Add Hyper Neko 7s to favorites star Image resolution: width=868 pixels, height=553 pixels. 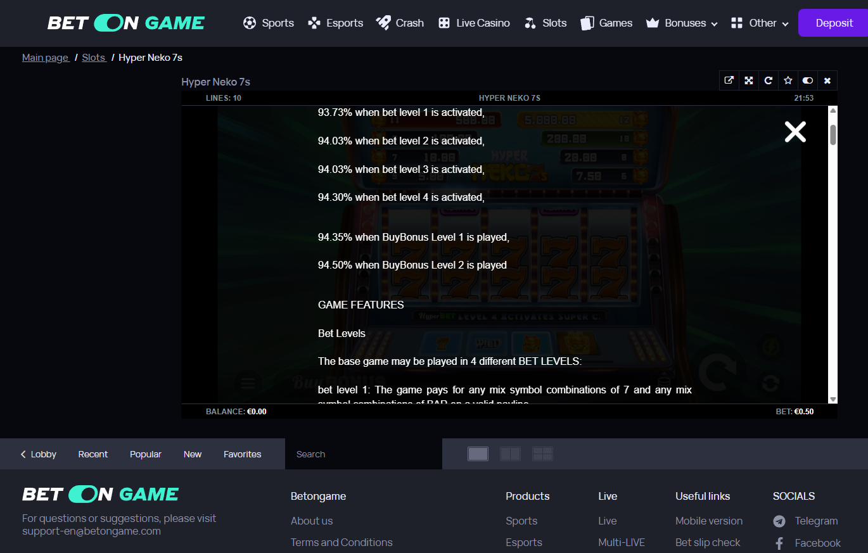[788, 80]
